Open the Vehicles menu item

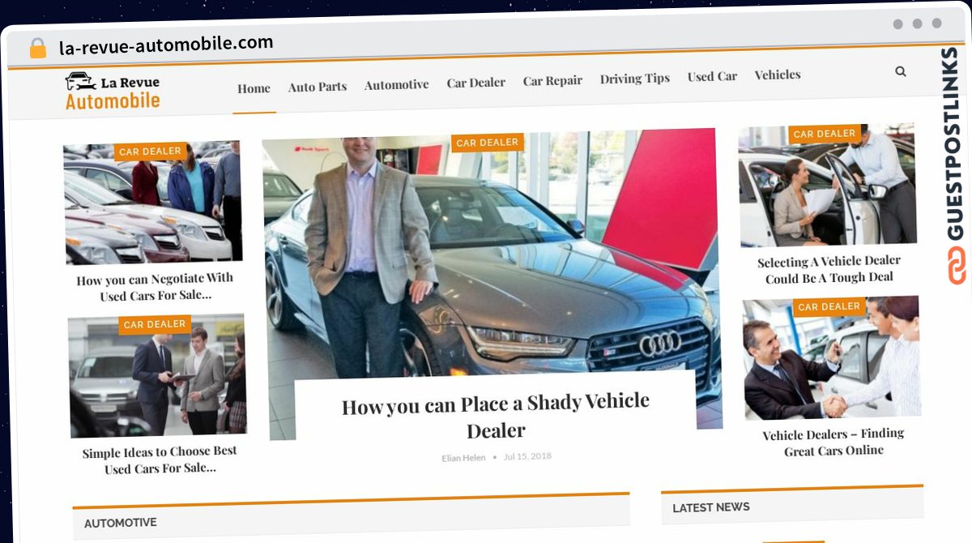[x=778, y=75]
